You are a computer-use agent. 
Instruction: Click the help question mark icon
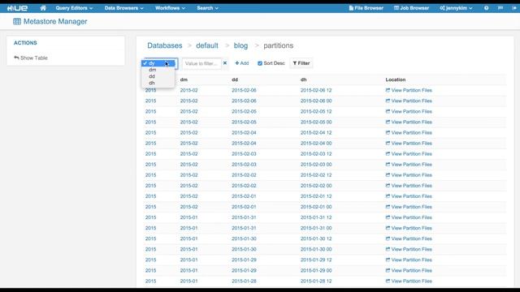pos(486,8)
